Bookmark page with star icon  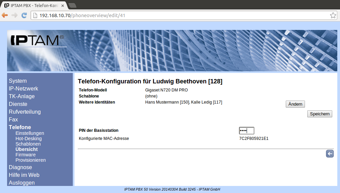333,15
